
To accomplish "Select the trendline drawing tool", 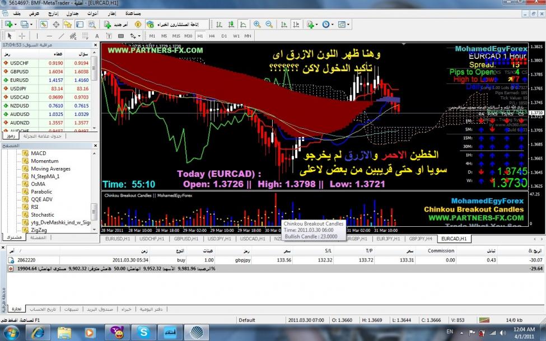I will (61, 36).
